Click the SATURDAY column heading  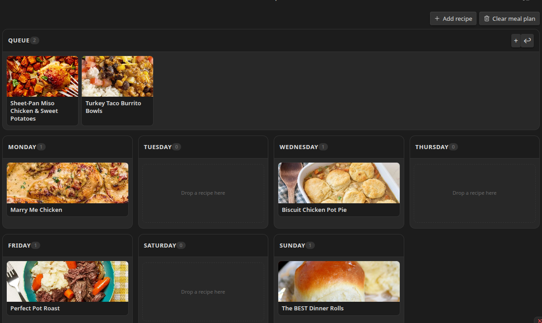(160, 246)
